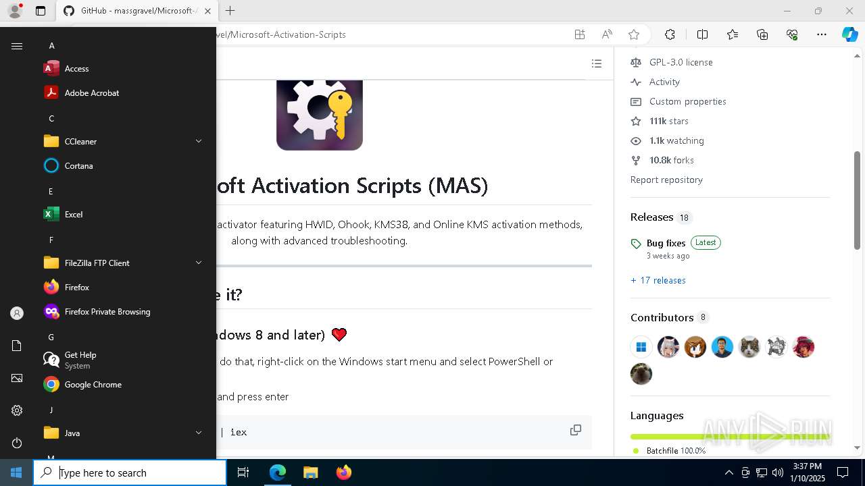This screenshot has width=865, height=486.
Task: Open the + 17 releases link
Action: [x=658, y=280]
